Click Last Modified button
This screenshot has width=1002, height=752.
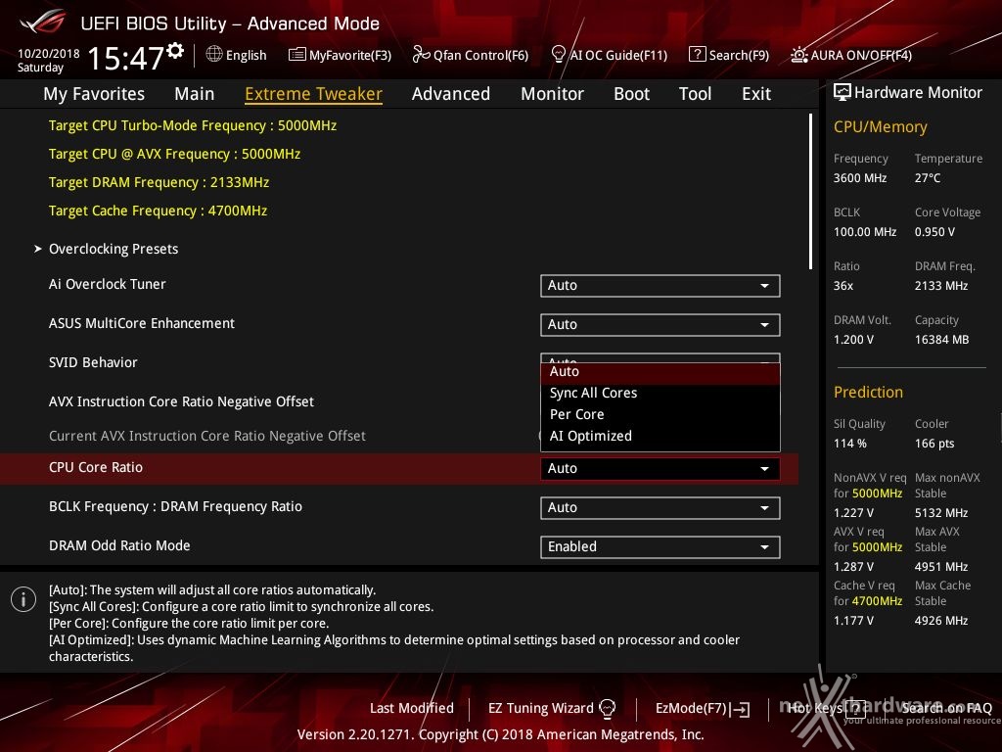[x=412, y=708]
